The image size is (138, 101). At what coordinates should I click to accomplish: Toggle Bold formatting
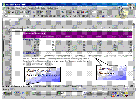tap(34, 16)
